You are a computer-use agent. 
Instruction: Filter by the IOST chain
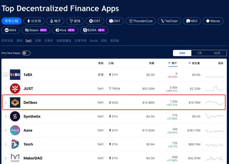point(95,21)
